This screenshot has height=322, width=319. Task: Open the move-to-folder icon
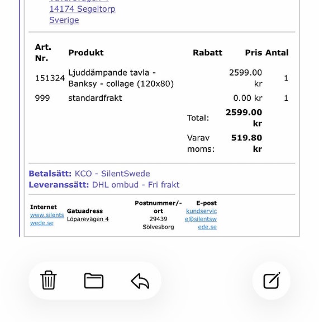pyautogui.click(x=94, y=281)
